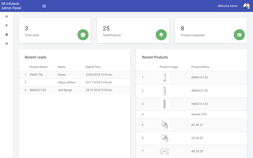This screenshot has width=253, height=158.
Task: Select the Vijaya Jadhav lead name
Action: pyautogui.click(x=67, y=83)
